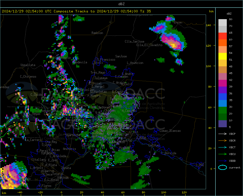Click the cyan 'current' ellipse symbol
243x196 pixels.
(x=222, y=167)
